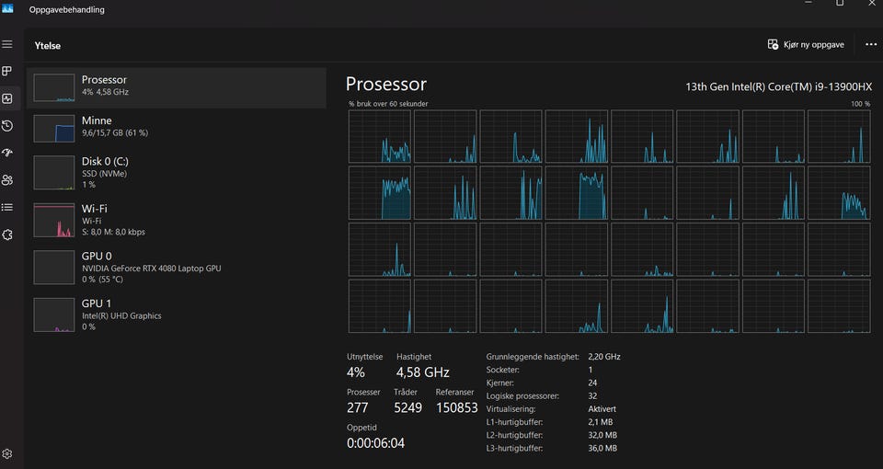
Task: Open the Users page icon
Action: click(7, 180)
